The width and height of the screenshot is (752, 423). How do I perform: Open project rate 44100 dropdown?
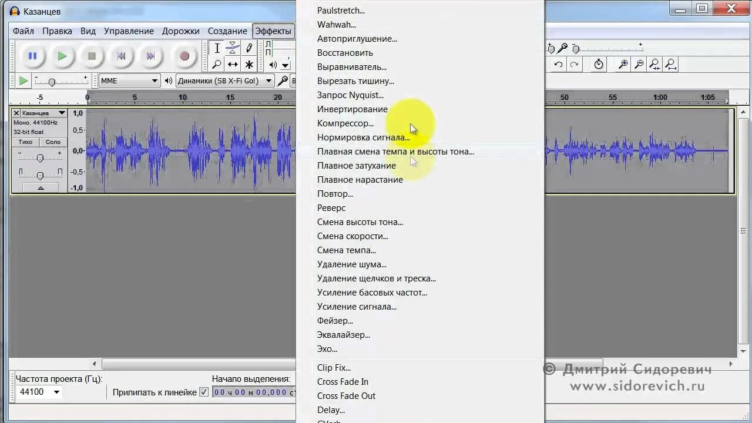(x=56, y=392)
